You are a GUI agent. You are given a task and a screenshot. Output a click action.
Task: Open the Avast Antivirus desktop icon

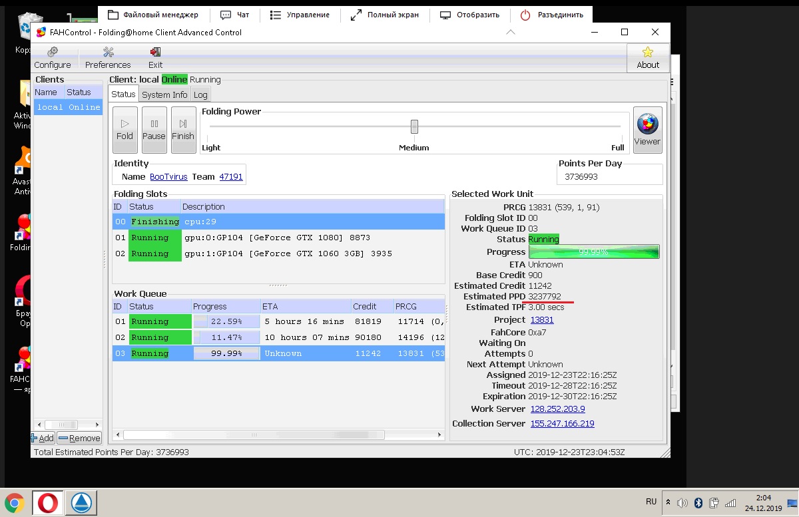pos(24,172)
